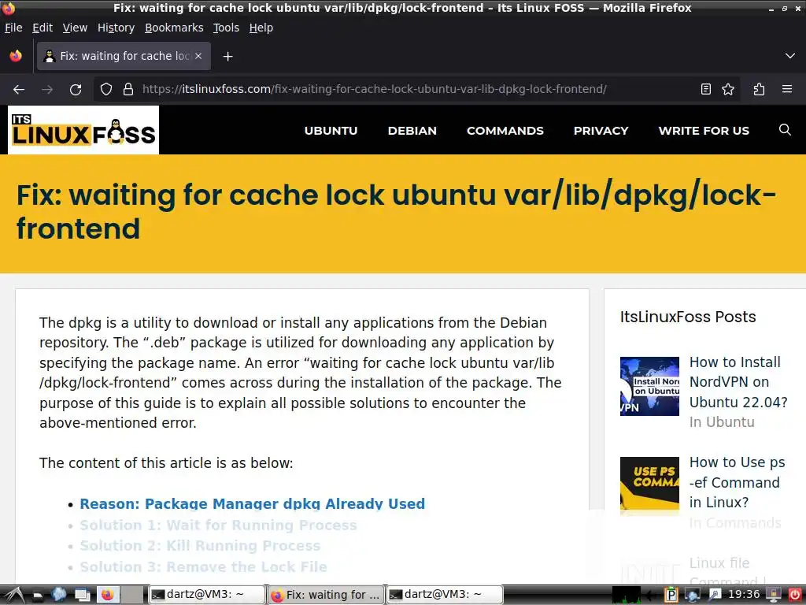
Task: Go back with the browser back arrow
Action: (19, 89)
